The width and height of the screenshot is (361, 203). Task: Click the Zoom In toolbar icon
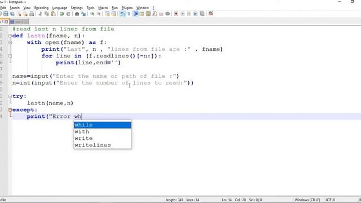(92, 14)
